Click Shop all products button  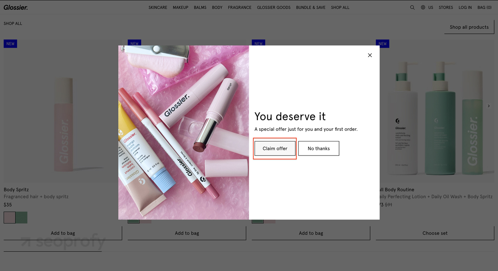click(469, 27)
